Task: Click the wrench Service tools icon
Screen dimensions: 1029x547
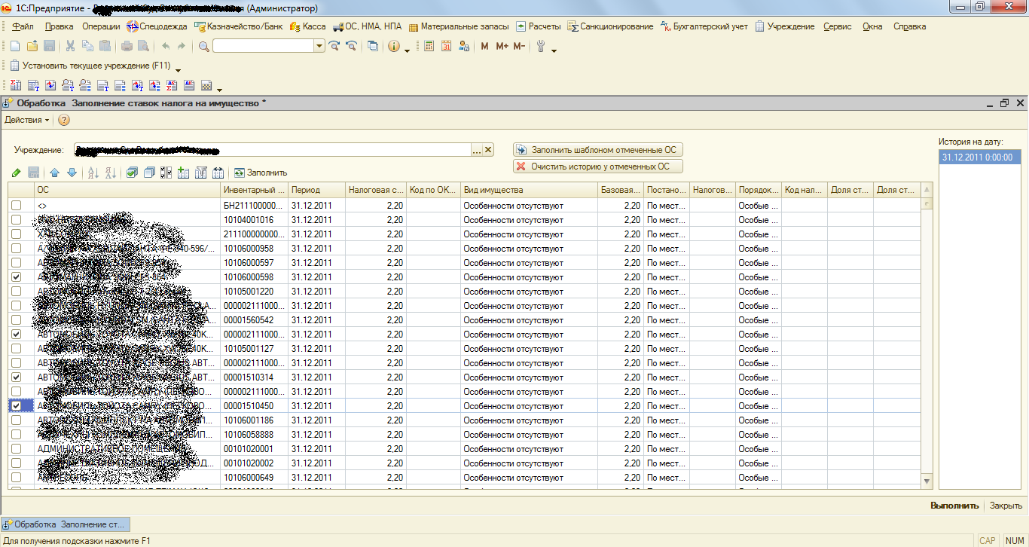Action: point(541,46)
